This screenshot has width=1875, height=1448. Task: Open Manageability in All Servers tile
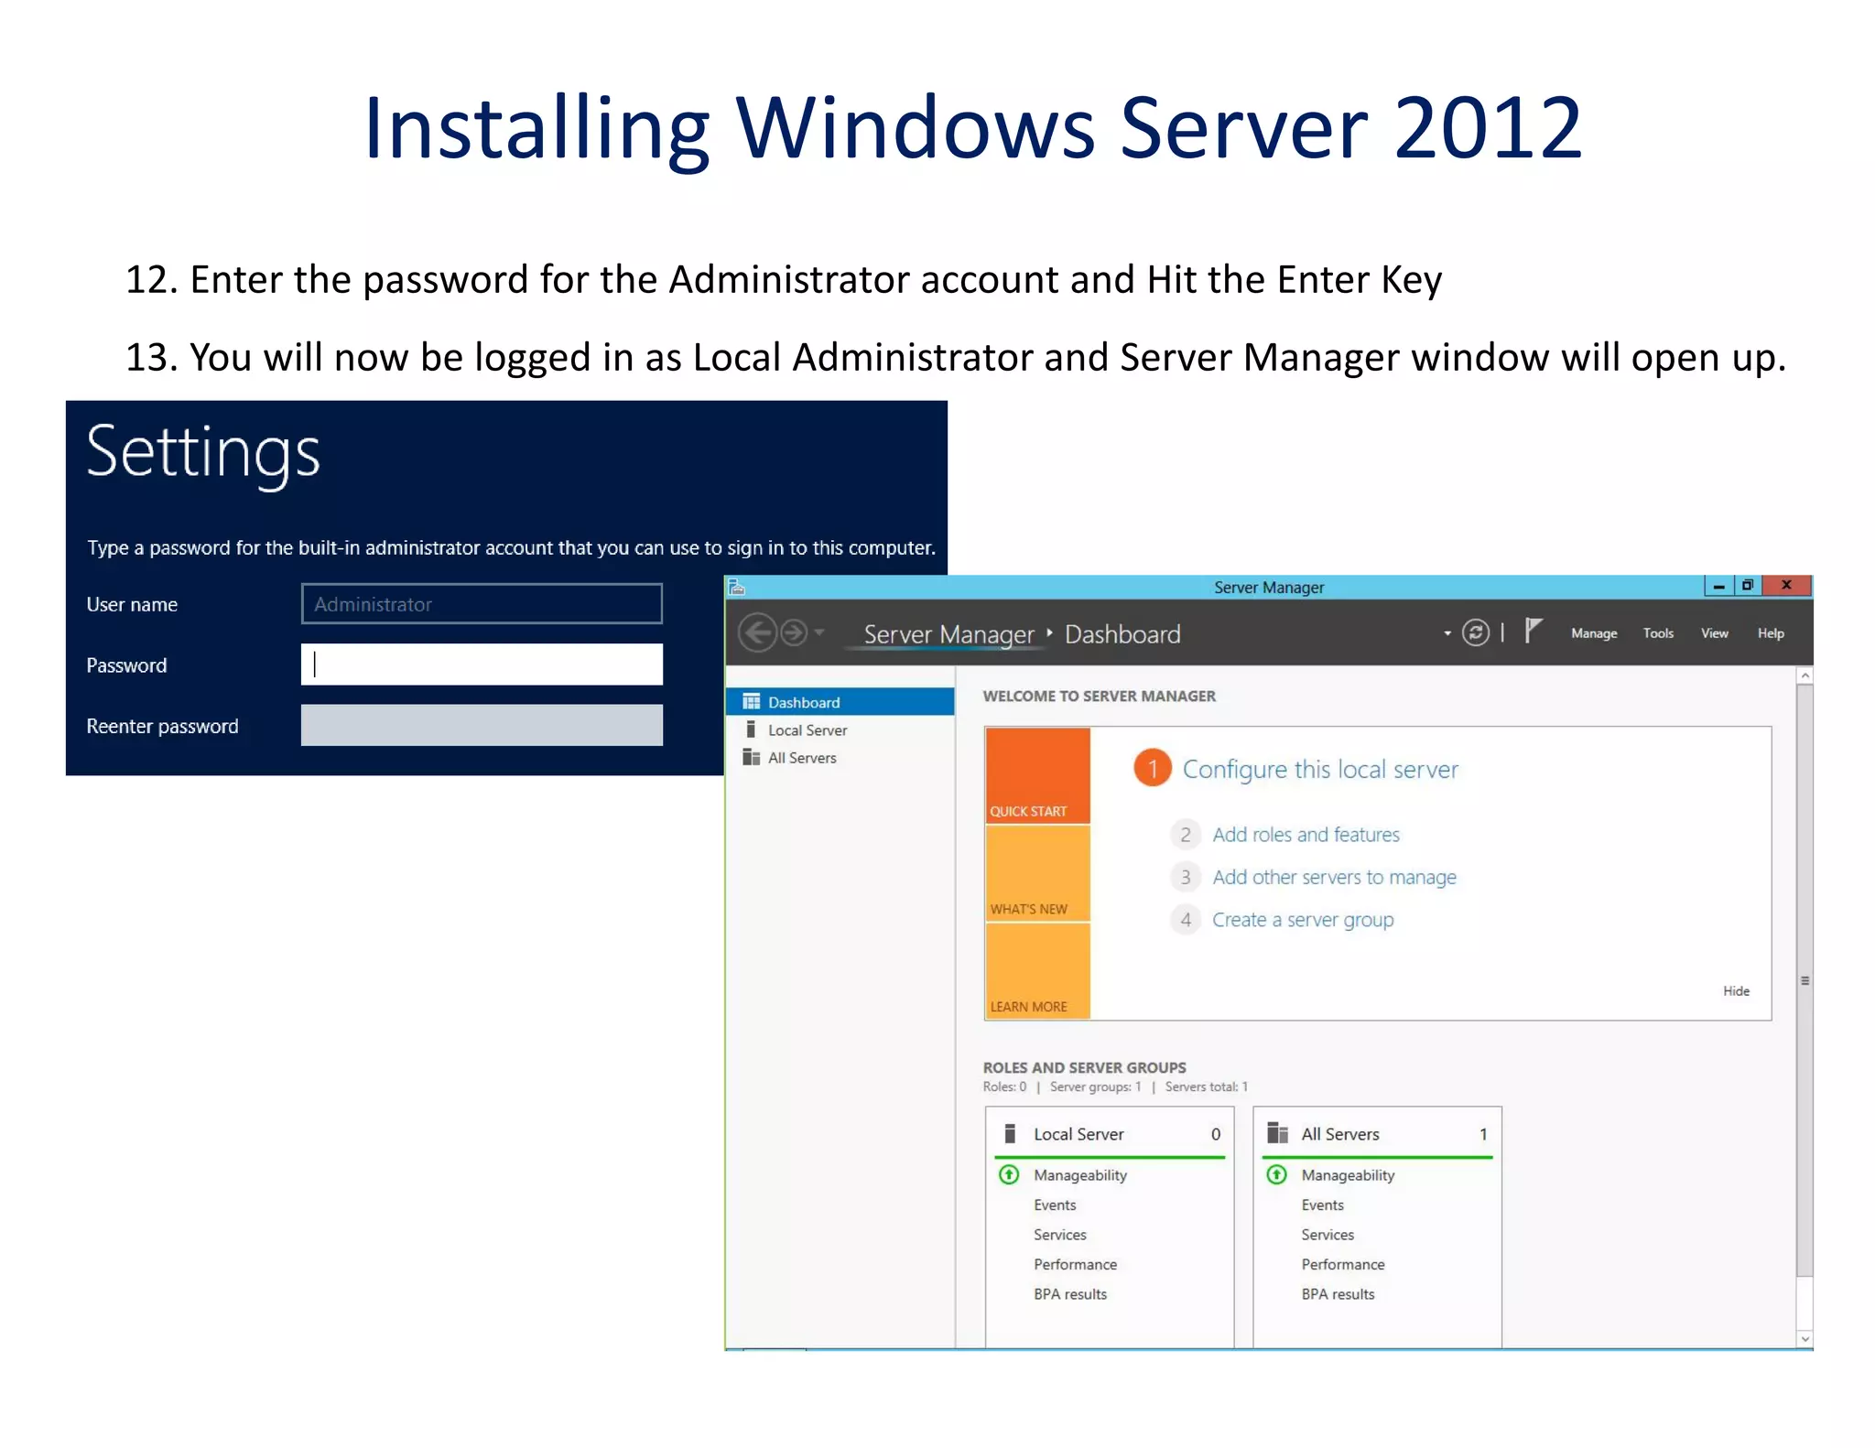[1348, 1175]
